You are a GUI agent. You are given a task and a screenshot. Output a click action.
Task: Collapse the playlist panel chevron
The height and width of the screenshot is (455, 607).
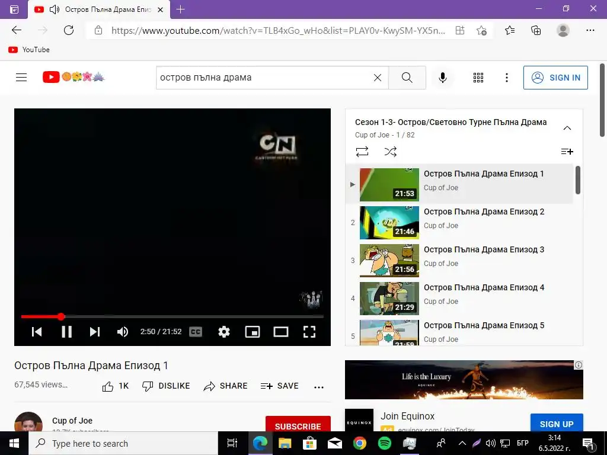[567, 128]
